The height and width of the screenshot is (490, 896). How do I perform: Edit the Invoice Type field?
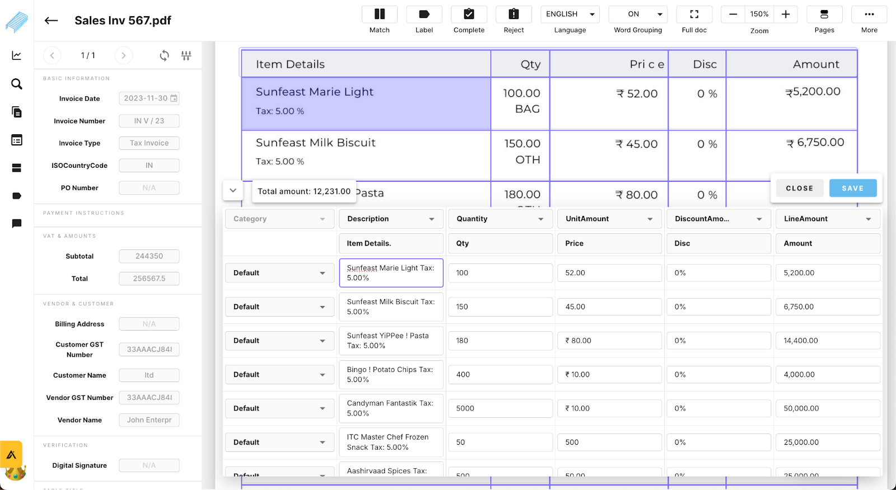tap(149, 143)
